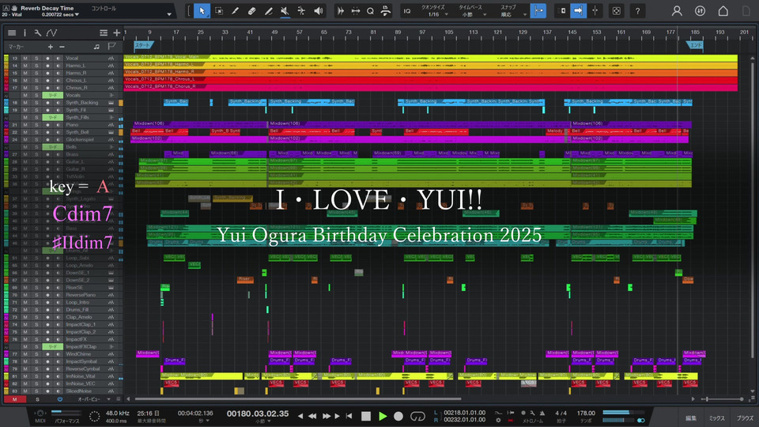Click the wrench track options icon
This screenshot has height=427, width=759.
37,33
